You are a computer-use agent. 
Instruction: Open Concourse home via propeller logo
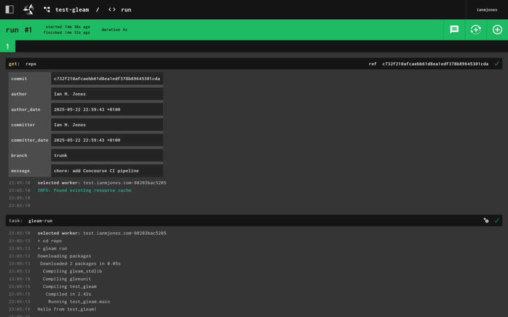tap(28, 9)
